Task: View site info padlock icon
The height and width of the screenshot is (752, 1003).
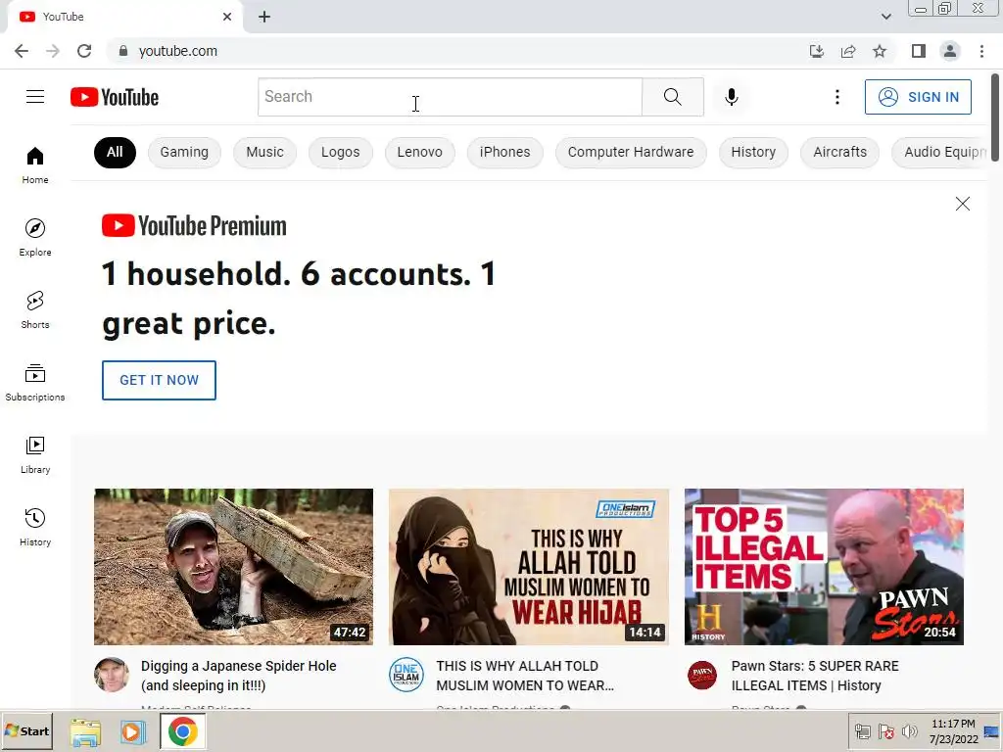Action: click(x=123, y=51)
